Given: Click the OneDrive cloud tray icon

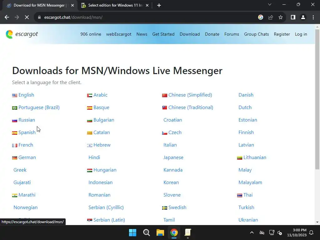Looking at the screenshot, I should (x=262, y=232).
